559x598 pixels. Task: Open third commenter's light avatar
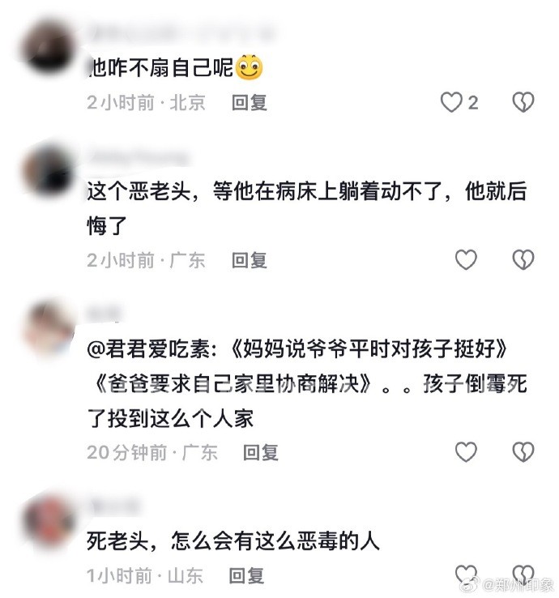[49, 329]
